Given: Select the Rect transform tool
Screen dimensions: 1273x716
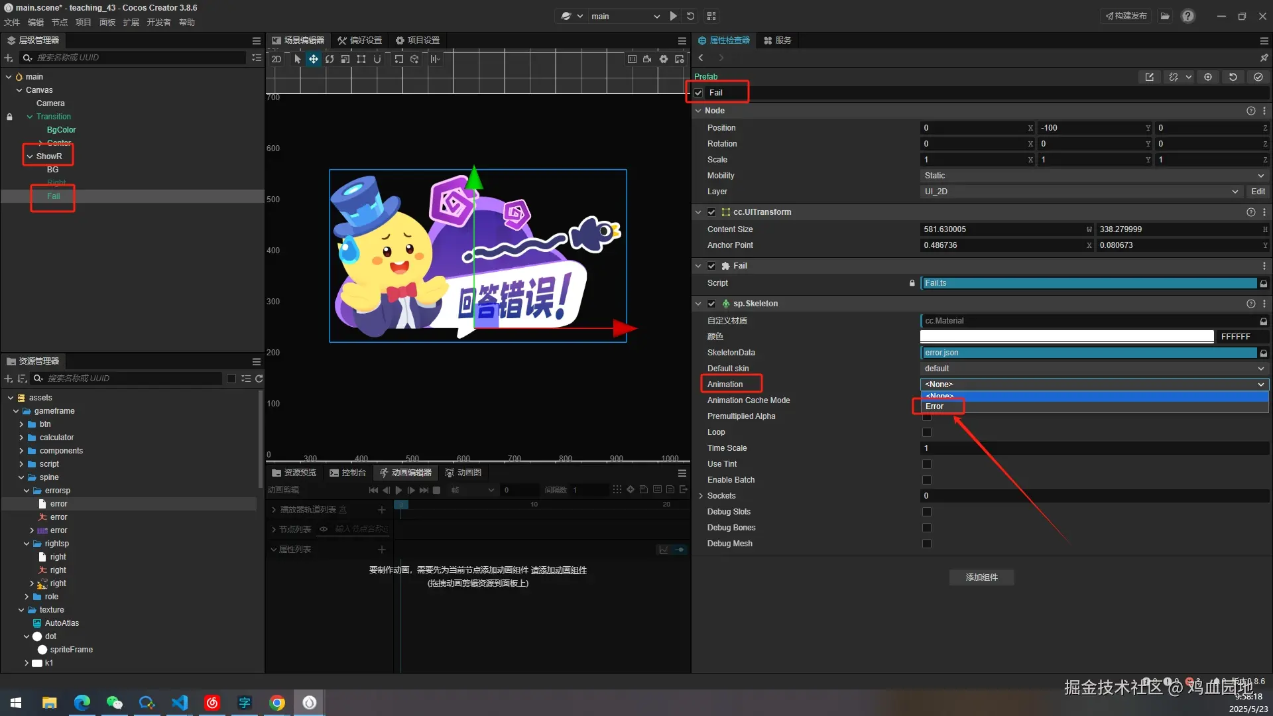Looking at the screenshot, I should (361, 59).
